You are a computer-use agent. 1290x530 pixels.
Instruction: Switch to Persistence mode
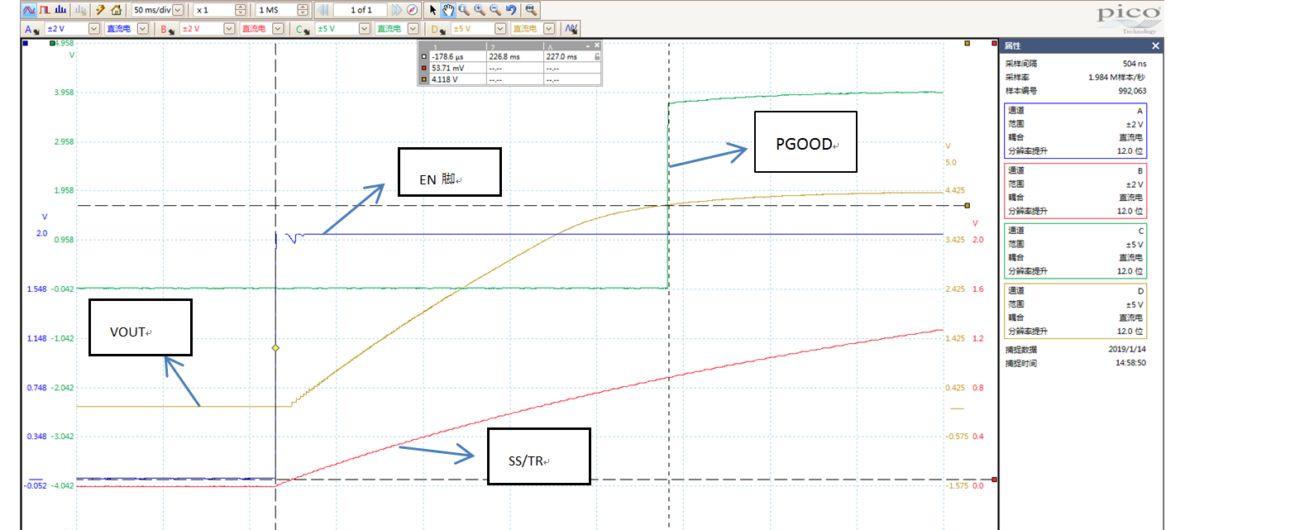(44, 10)
